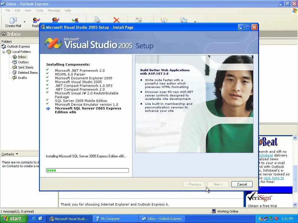Click Cancel in Visual Studio Setup

point(242,184)
